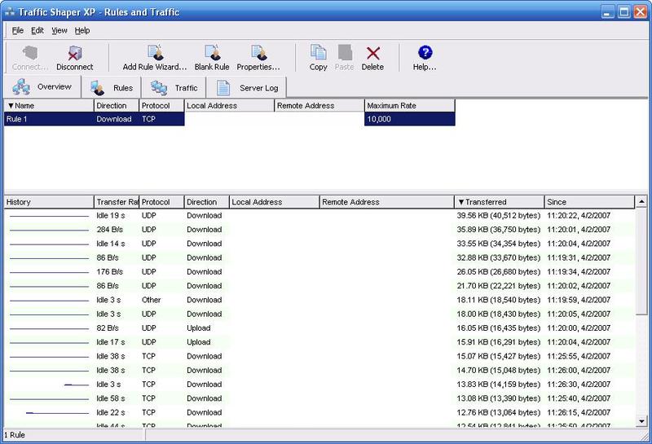Sort traffic by Protocol column header
This screenshot has height=444, width=652.
pos(161,202)
